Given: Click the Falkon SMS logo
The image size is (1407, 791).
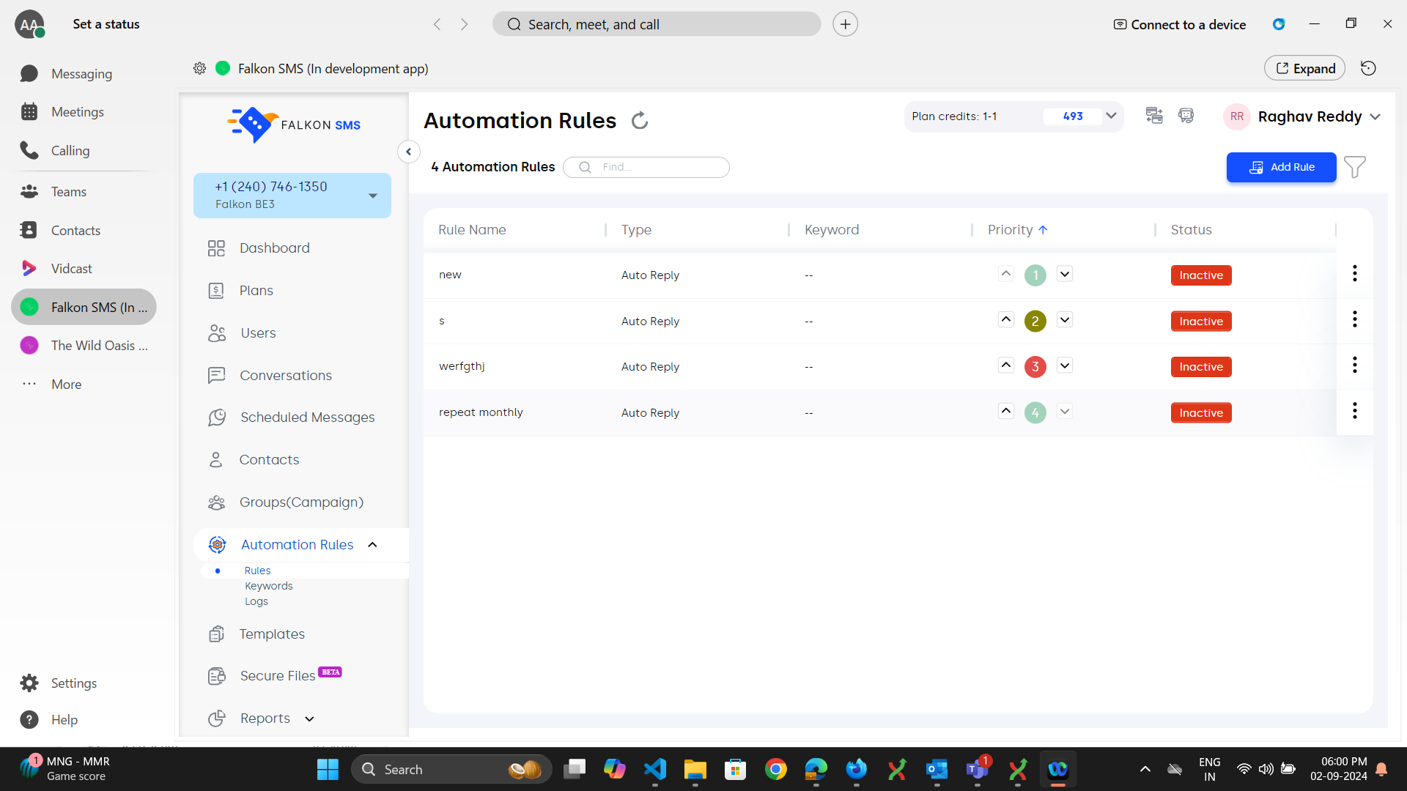Looking at the screenshot, I should [x=293, y=125].
